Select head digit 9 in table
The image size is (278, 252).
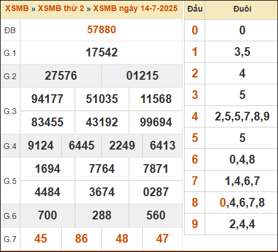click(x=195, y=224)
